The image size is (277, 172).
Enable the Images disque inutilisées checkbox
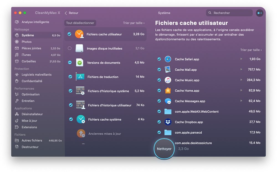70,48
